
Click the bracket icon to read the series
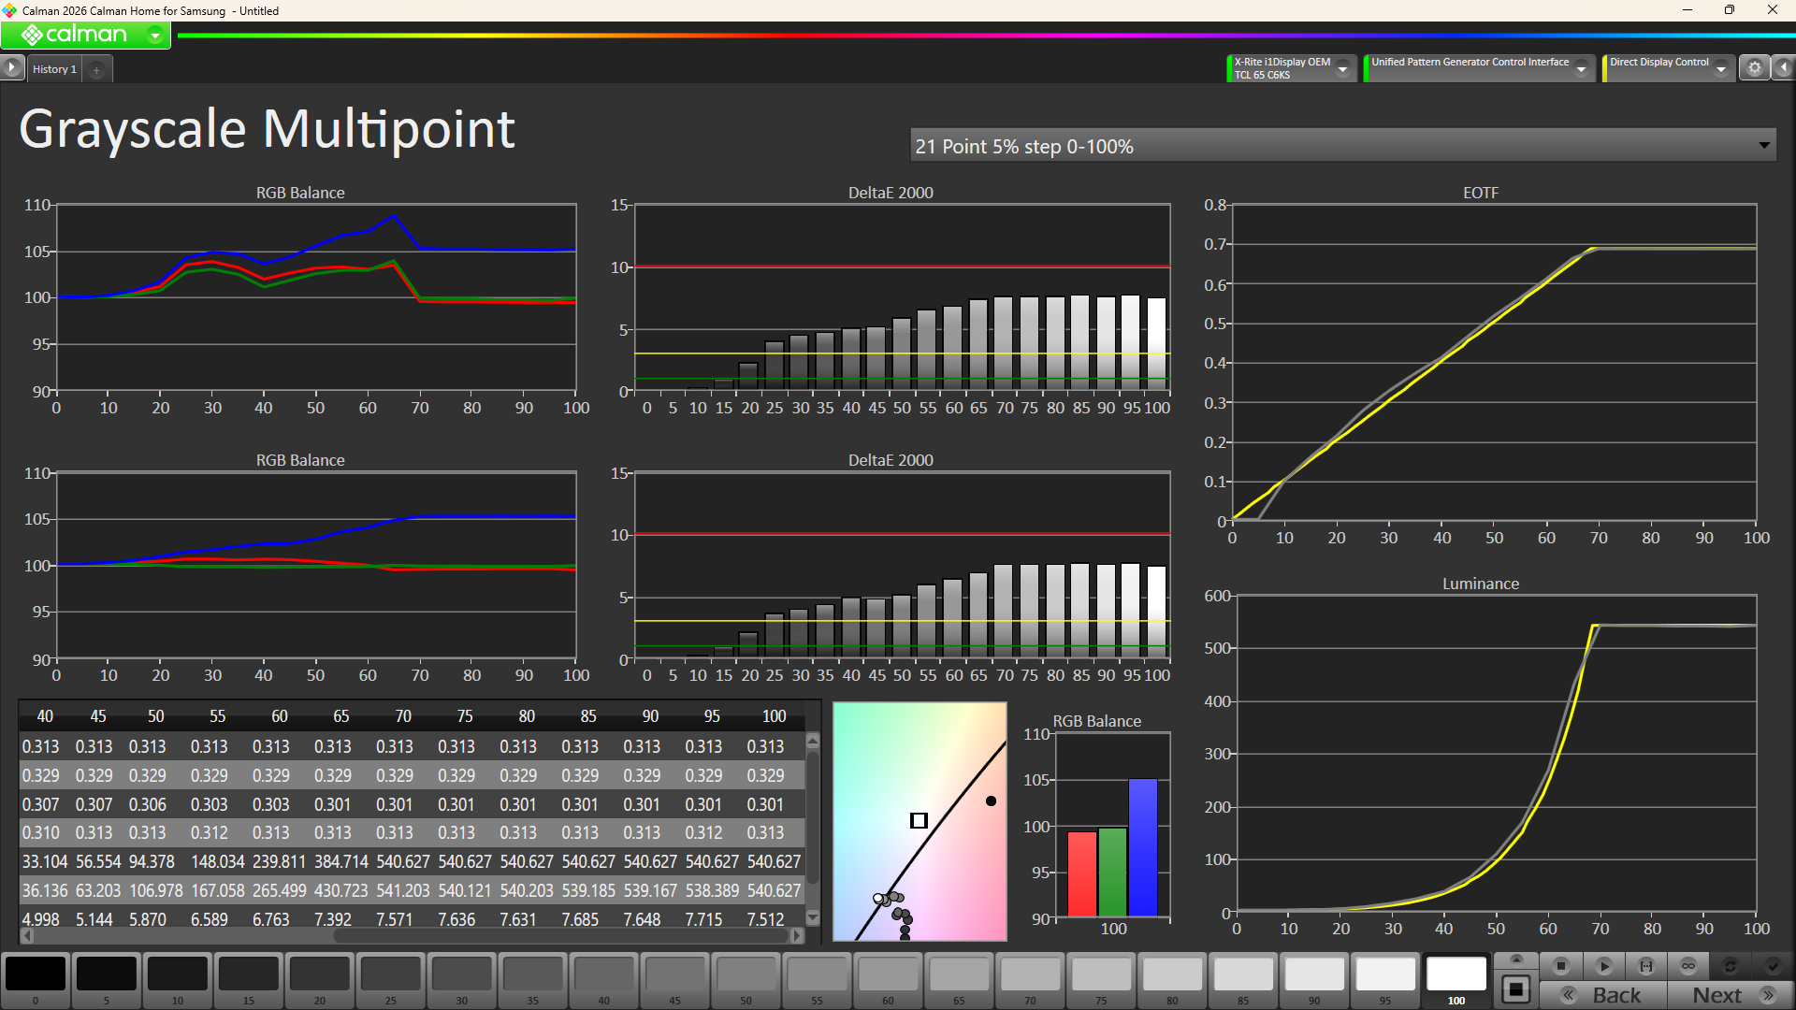(x=1646, y=966)
